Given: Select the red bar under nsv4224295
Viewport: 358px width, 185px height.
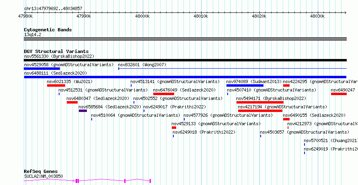Looking at the screenshot, I should [286, 85].
